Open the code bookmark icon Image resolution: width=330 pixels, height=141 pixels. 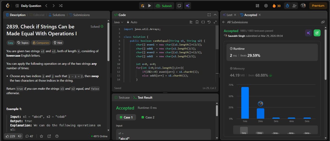pyautogui.click(x=197, y=22)
